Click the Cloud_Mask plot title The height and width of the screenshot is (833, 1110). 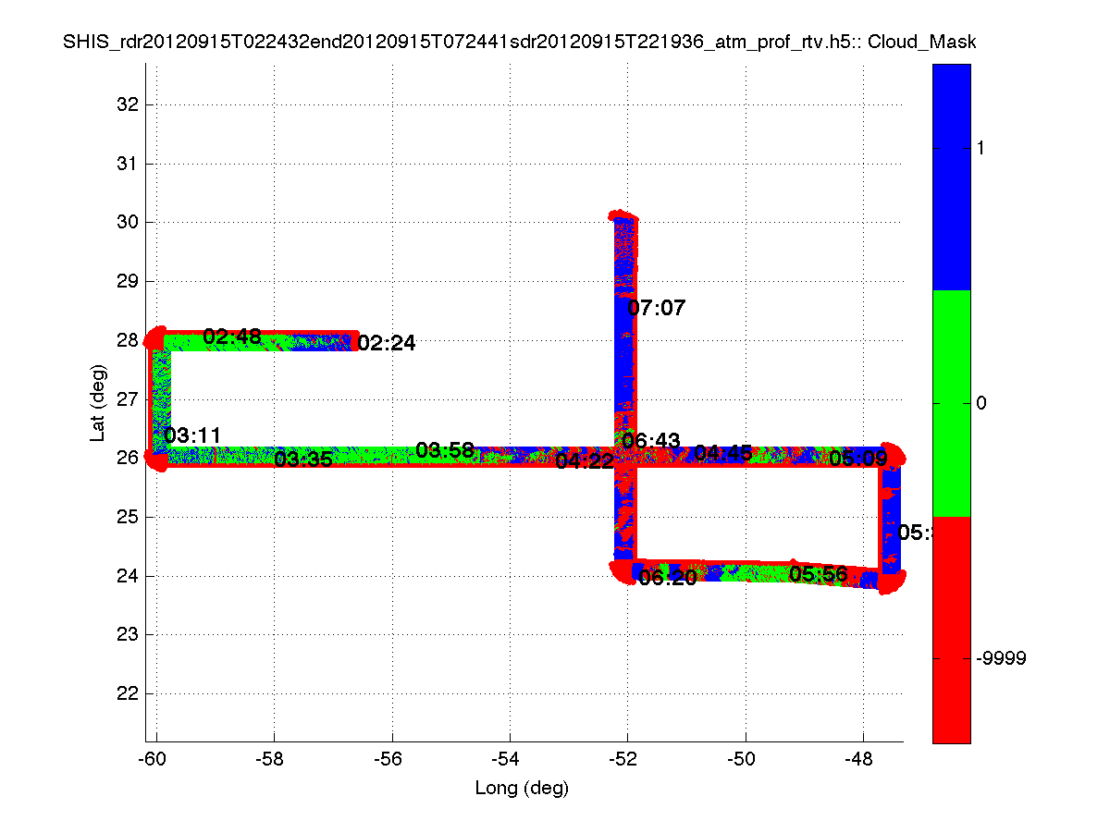(x=519, y=42)
